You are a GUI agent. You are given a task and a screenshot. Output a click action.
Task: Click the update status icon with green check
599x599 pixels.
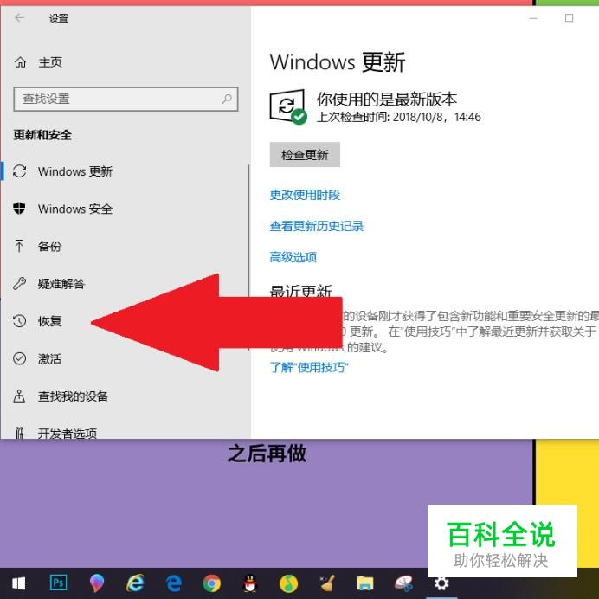[288, 107]
